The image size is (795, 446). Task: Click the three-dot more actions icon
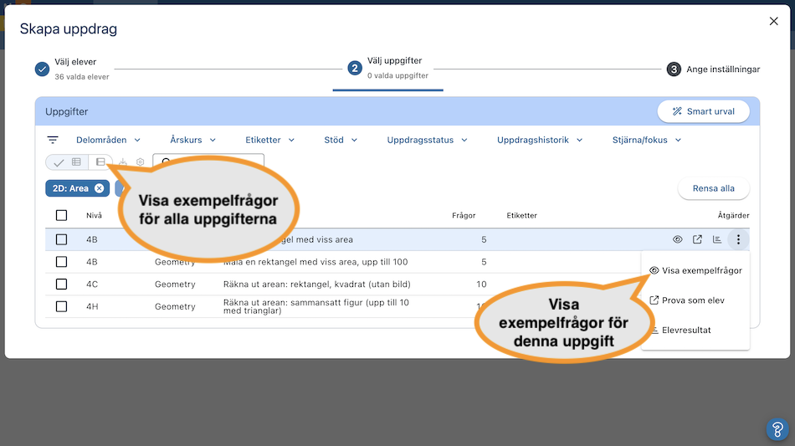[x=738, y=239]
